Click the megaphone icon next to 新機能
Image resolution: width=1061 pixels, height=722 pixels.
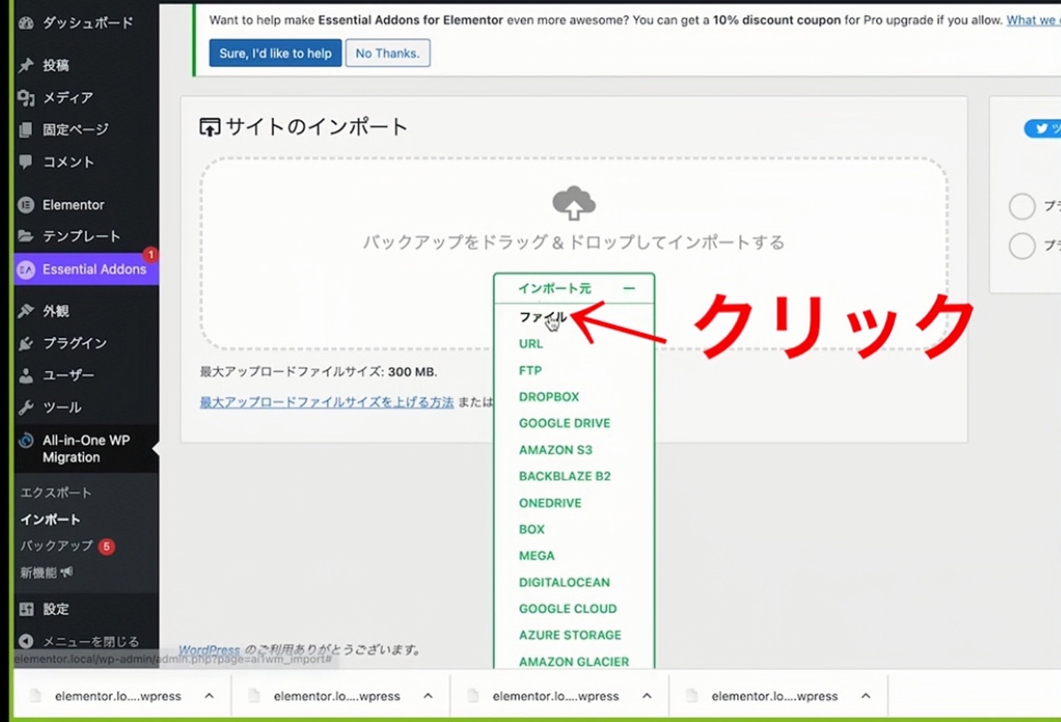(x=67, y=572)
